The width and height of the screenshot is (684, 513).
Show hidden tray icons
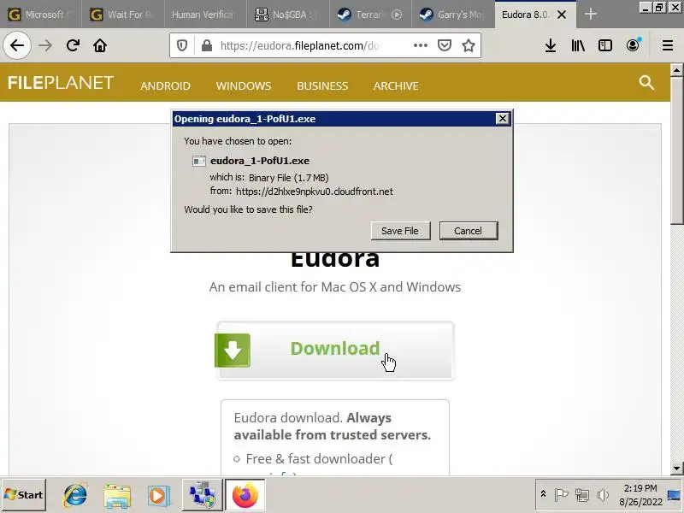pyautogui.click(x=543, y=494)
